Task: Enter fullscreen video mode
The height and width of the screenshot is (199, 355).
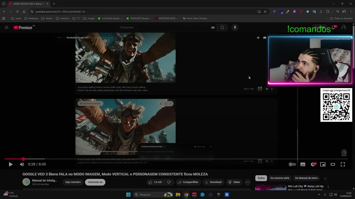Action: pos(343,164)
